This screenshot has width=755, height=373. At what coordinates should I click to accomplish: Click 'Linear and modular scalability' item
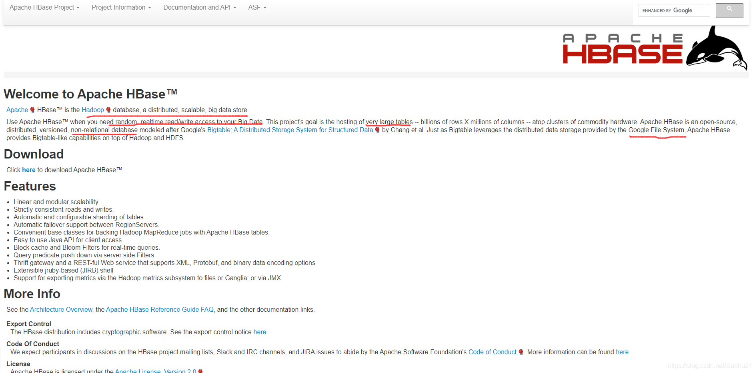point(56,202)
